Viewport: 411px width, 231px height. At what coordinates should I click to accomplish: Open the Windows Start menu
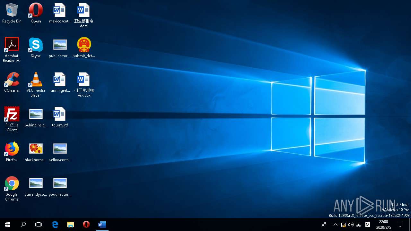click(x=8, y=225)
